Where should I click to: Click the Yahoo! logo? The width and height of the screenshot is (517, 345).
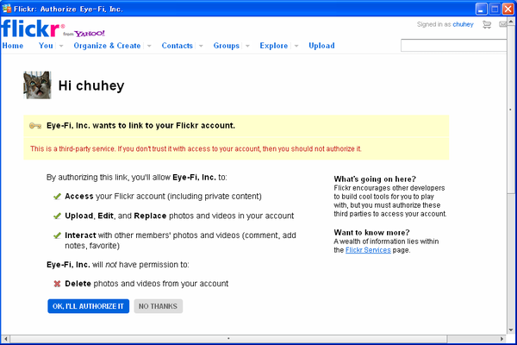[90, 34]
